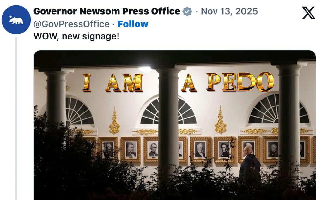316x200 pixels.
Task: Click the vertical thread line below the avatar
Action: [16, 118]
